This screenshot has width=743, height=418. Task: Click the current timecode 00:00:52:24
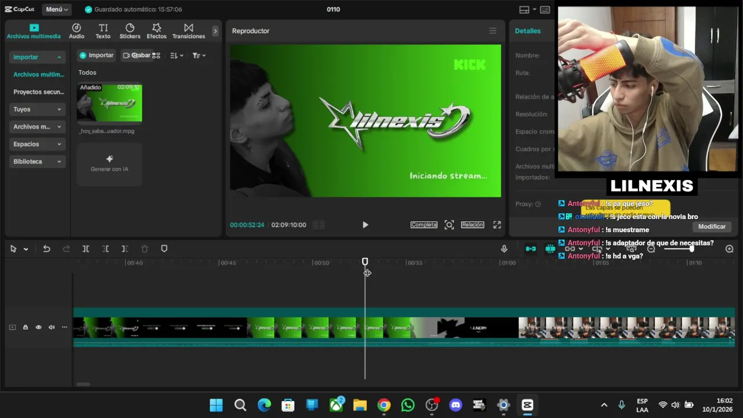247,225
